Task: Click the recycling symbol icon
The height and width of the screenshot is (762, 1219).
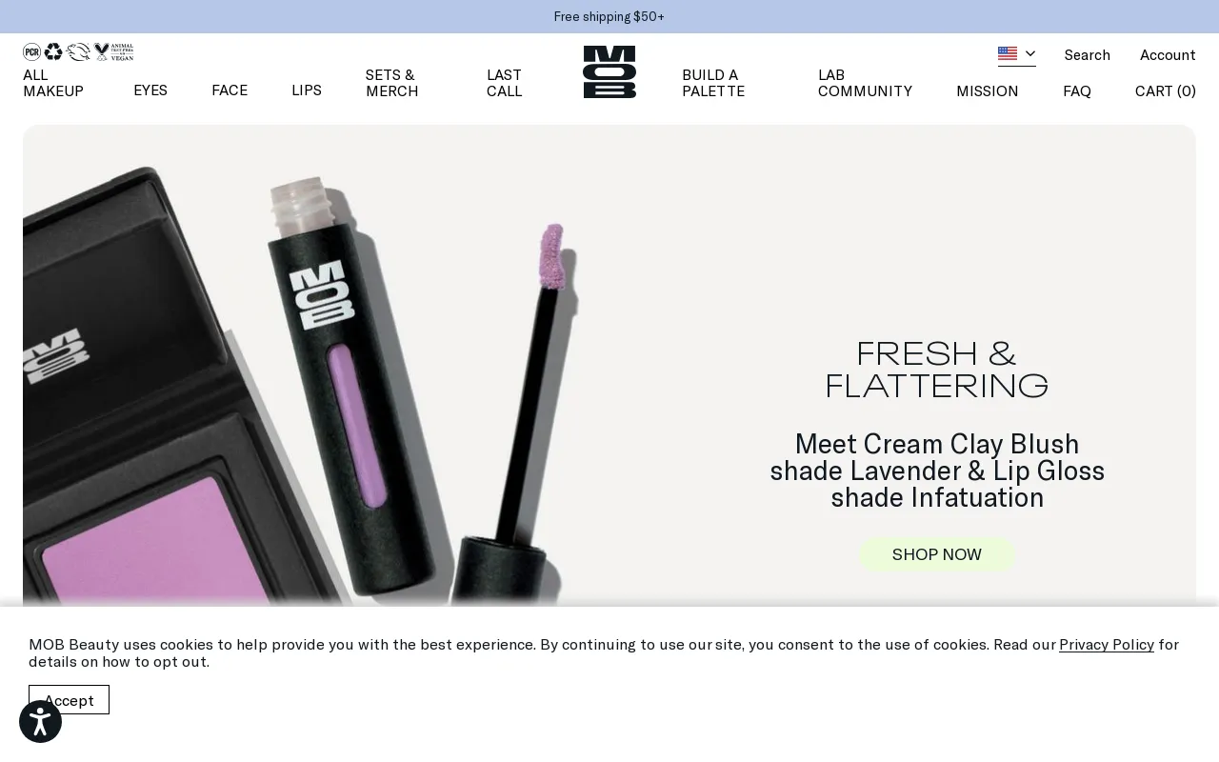Action: [x=53, y=52]
